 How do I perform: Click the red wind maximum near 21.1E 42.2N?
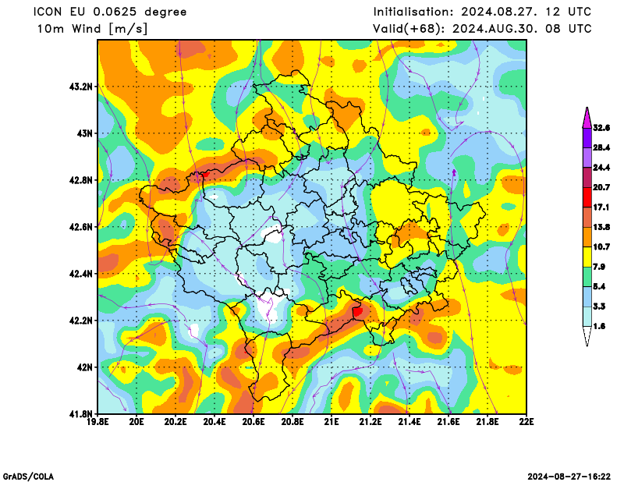click(358, 311)
